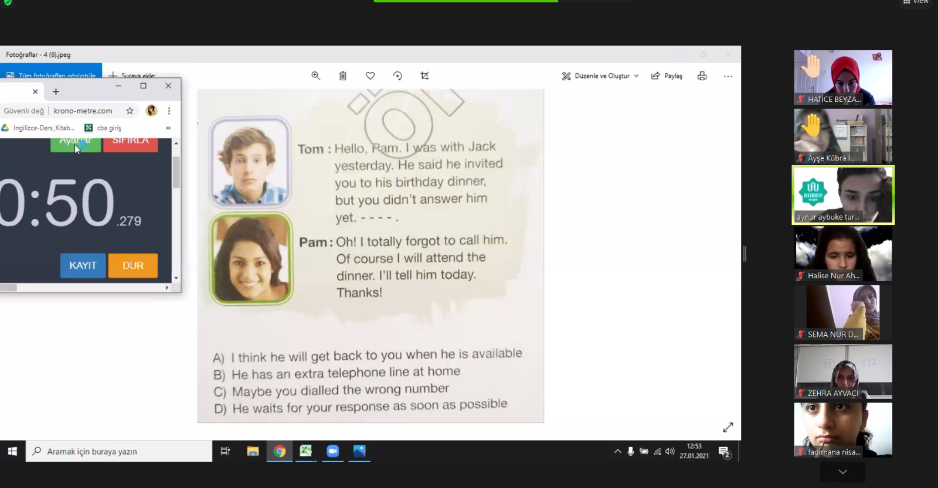This screenshot has height=488, width=938.
Task: Open a new browser tab with the plus
Action: point(56,91)
